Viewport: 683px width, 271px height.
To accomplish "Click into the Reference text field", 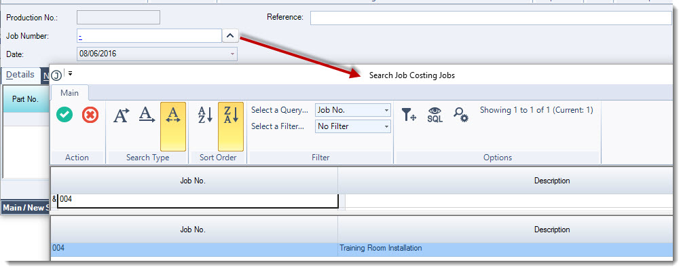I will 491,18.
